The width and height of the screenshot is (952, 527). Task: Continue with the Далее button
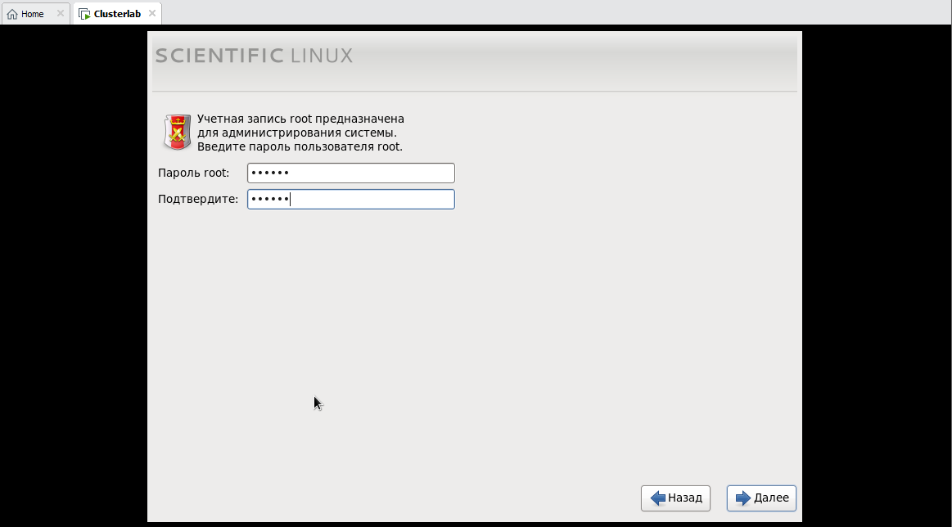point(761,498)
